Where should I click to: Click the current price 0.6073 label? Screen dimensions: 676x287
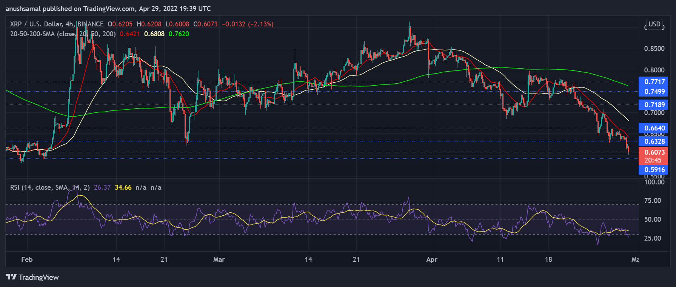tap(654, 152)
